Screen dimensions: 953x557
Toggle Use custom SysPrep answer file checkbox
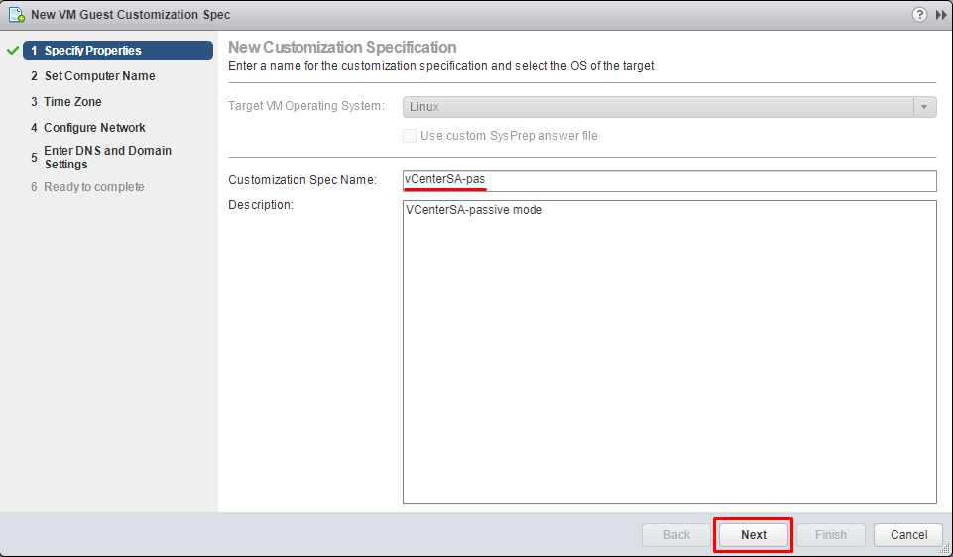(410, 136)
